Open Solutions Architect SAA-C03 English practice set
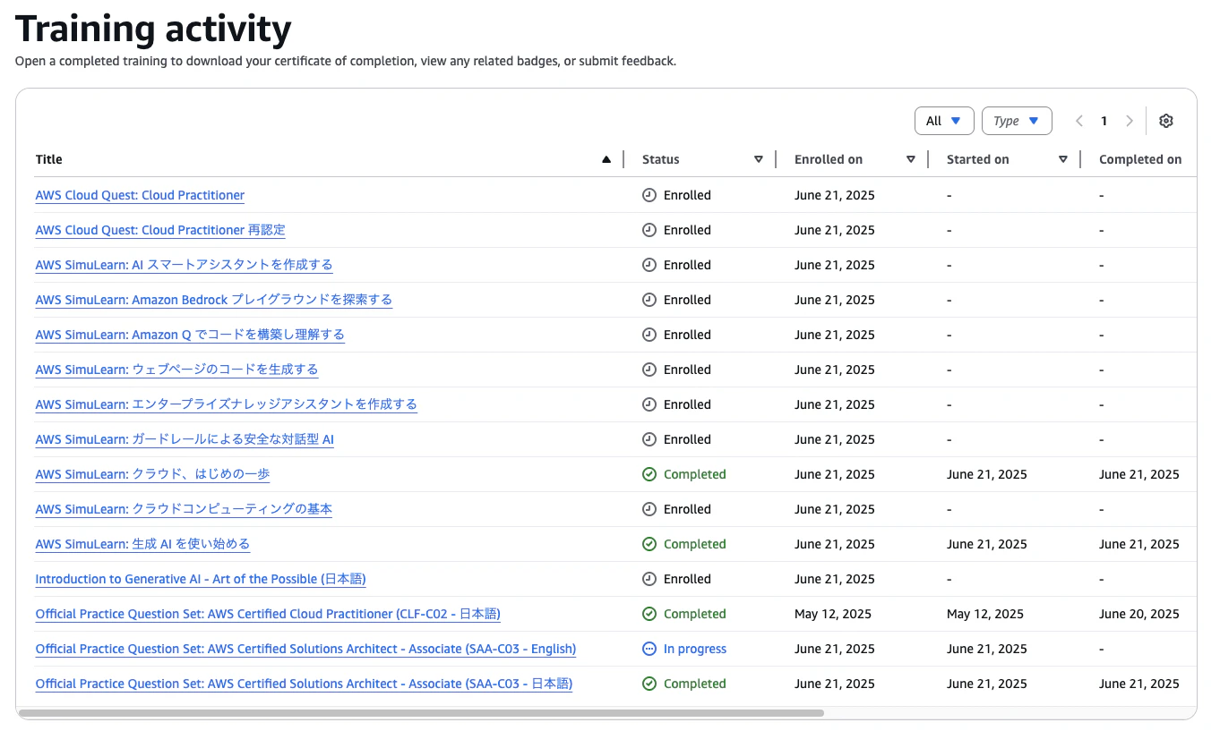 tap(305, 649)
